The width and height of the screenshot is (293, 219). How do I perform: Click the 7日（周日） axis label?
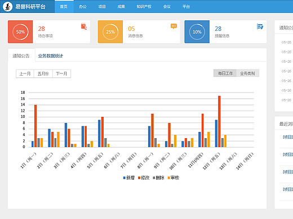click(x=128, y=161)
